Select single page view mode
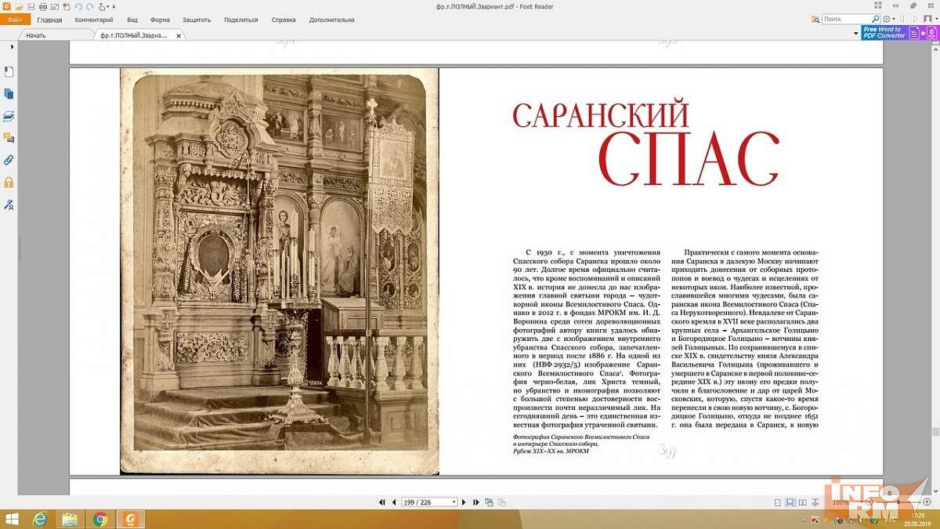 click(778, 502)
